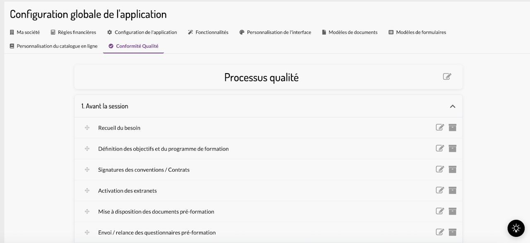Archive the Mise à disposition des documents step
530x243 pixels.
coord(453,211)
